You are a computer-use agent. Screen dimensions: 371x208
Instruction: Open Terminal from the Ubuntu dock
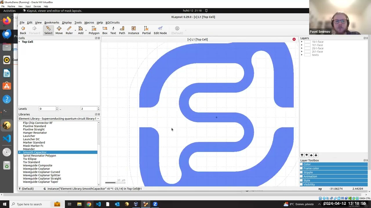7,112
